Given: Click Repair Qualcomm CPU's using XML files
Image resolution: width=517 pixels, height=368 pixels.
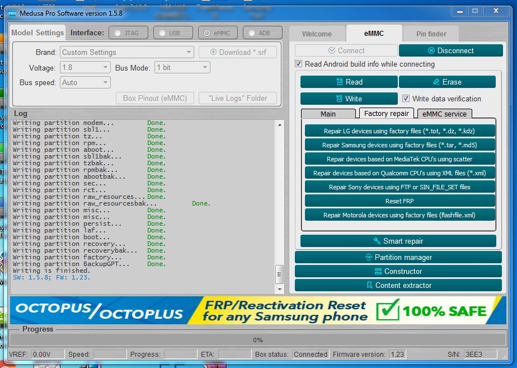Looking at the screenshot, I should [x=399, y=173].
